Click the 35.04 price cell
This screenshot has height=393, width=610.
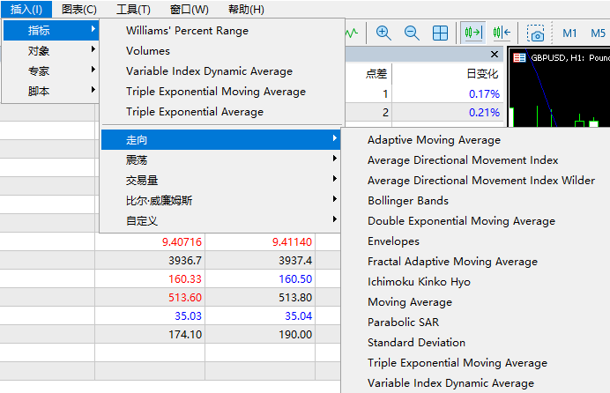[298, 315]
